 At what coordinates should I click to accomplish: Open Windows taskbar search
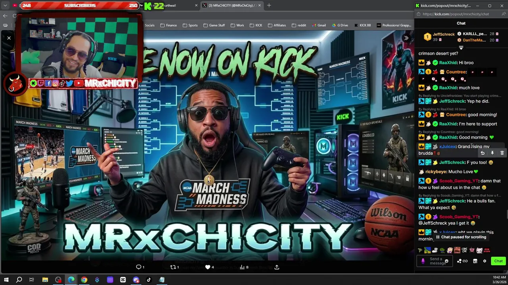19,280
